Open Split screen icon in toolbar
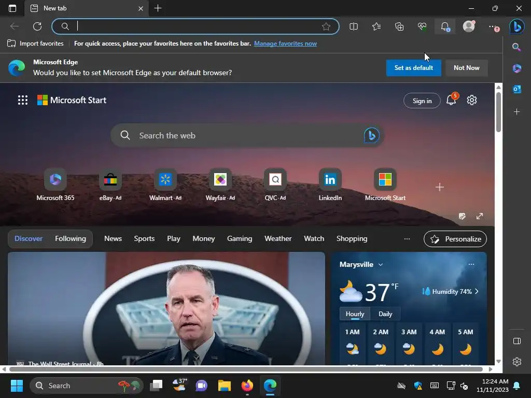Viewport: 531px width, 398px height. 354,26
